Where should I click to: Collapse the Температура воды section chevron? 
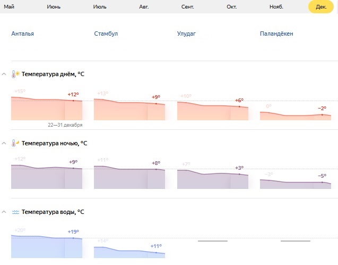(4, 212)
